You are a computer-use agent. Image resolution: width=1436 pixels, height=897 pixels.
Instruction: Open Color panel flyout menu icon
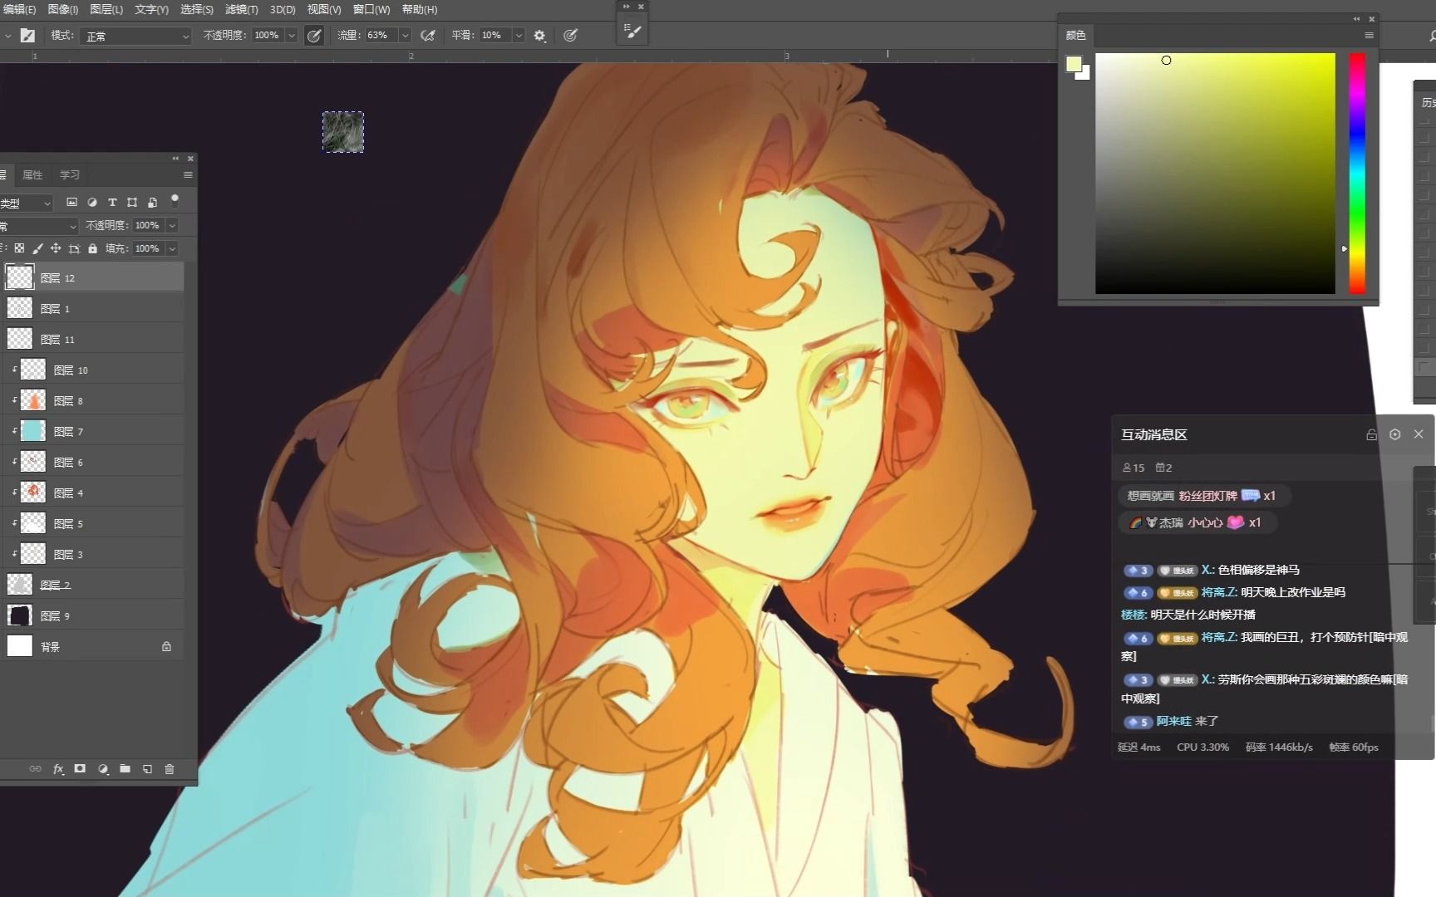coord(1369,35)
